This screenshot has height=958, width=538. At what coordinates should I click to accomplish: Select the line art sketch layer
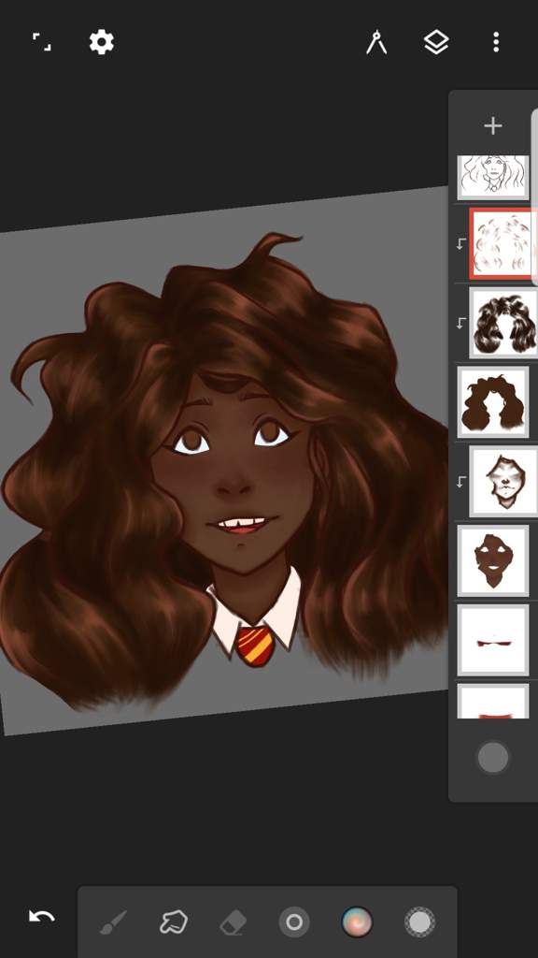pos(493,177)
